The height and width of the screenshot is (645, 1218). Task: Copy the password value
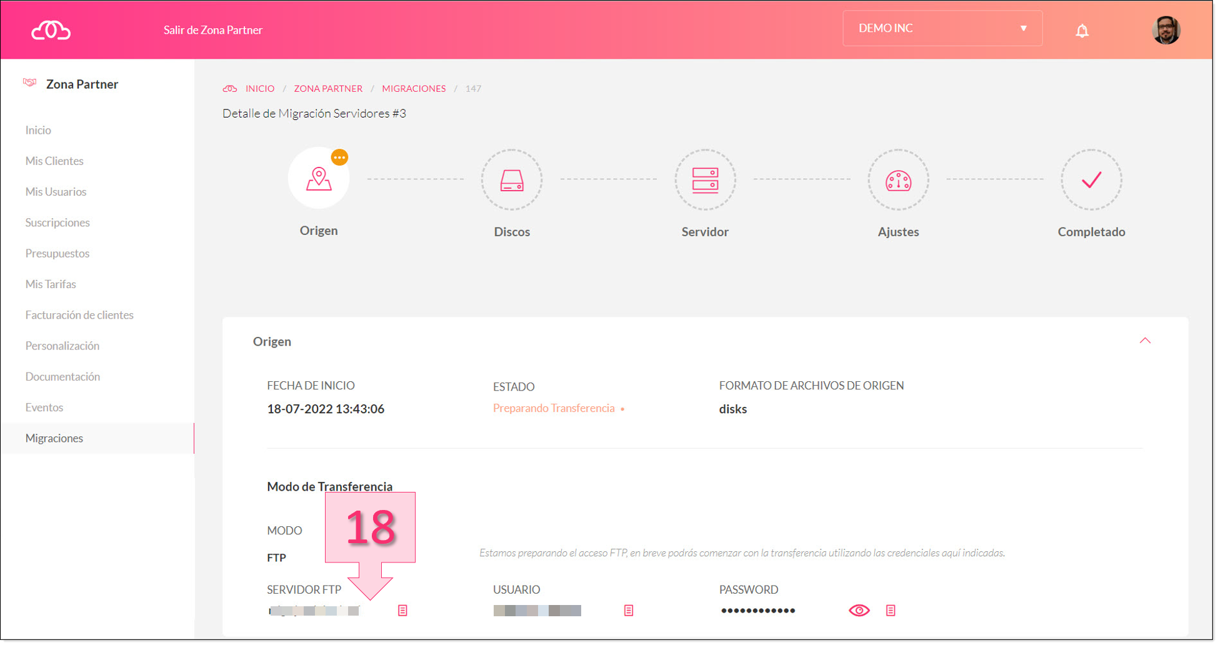tap(891, 610)
